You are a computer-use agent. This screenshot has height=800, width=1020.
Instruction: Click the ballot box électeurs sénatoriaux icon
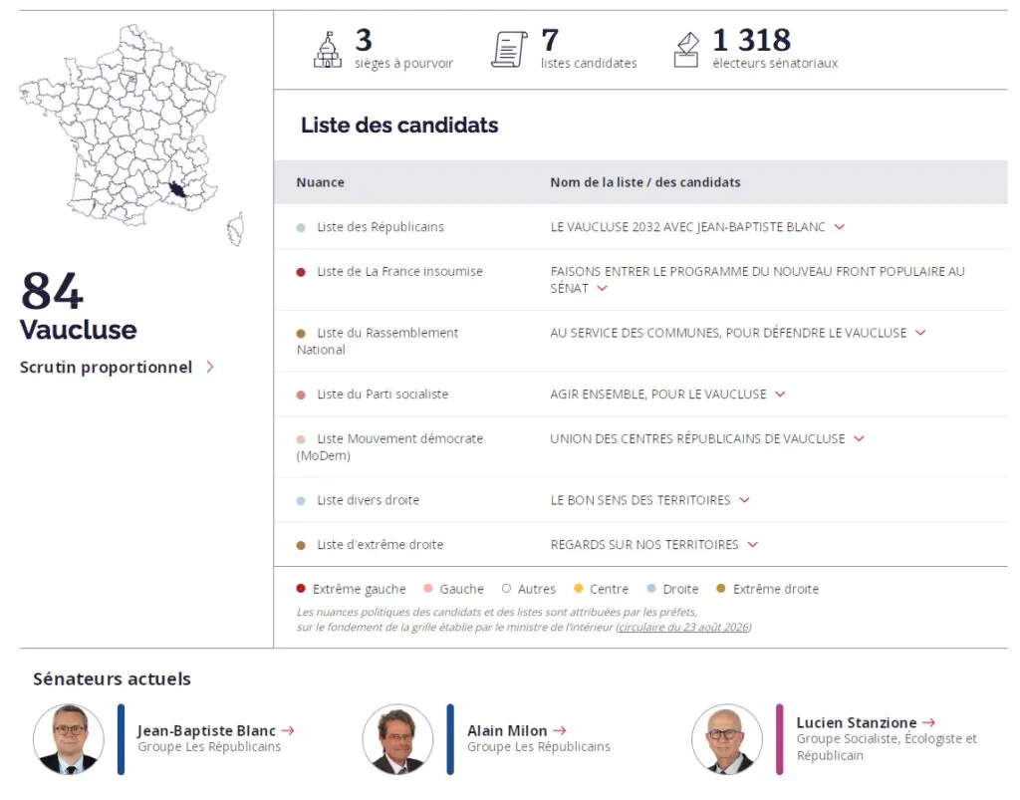(686, 50)
